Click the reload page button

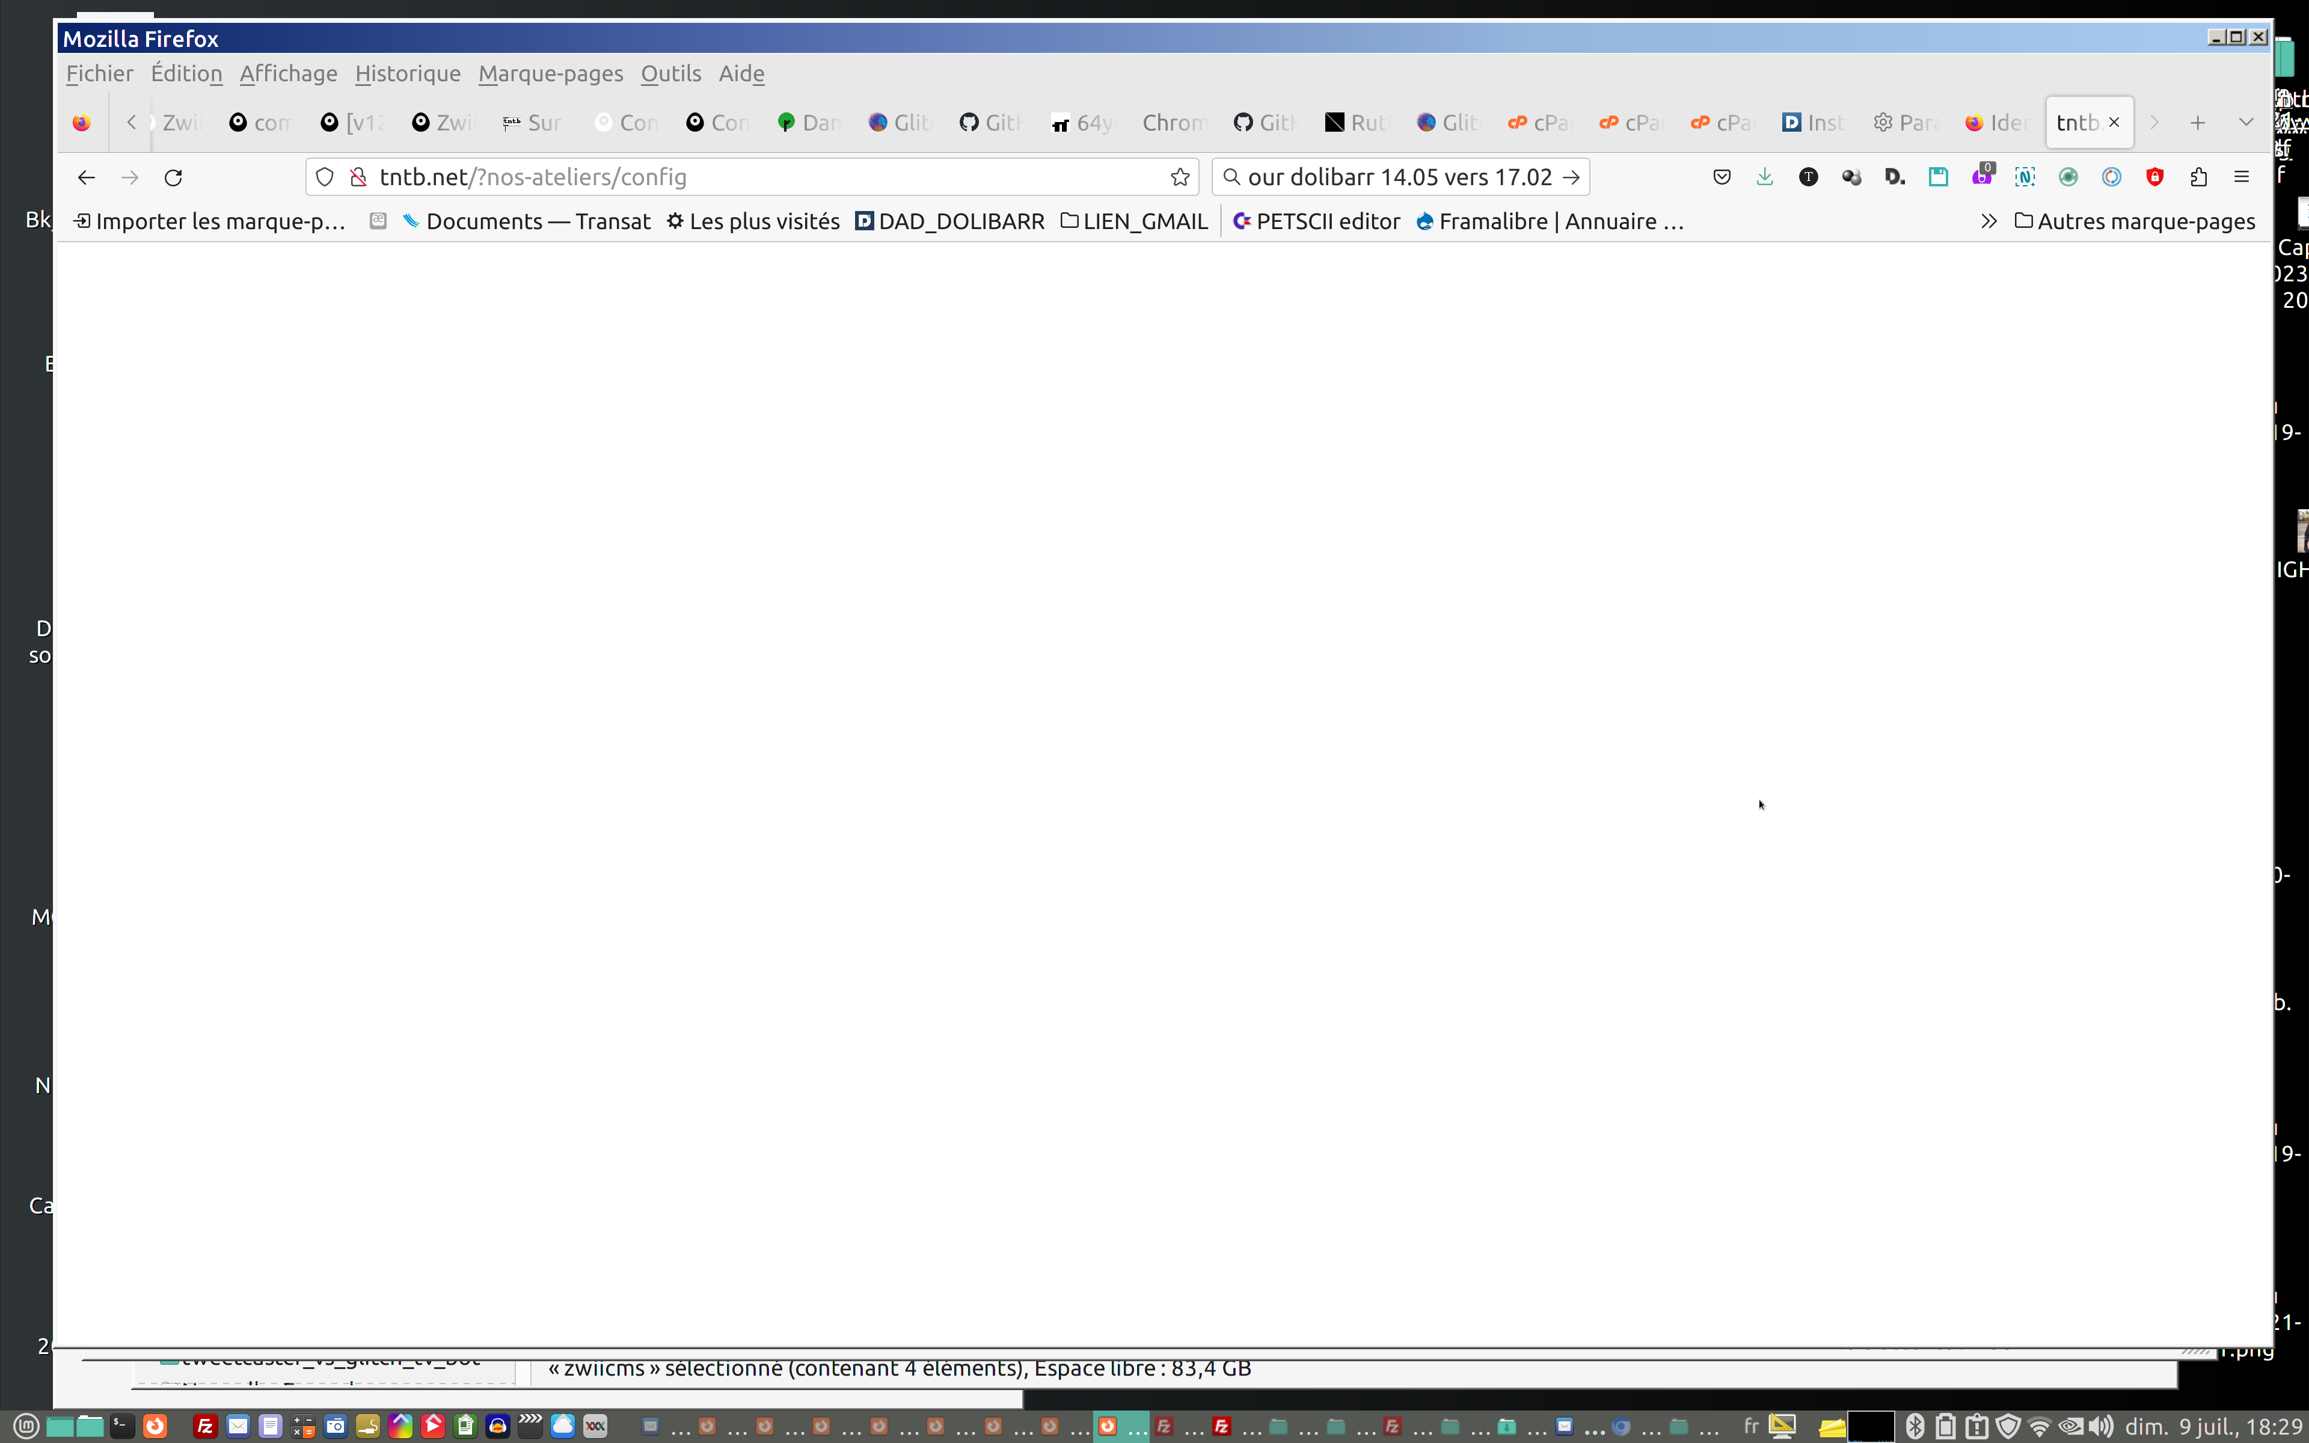173,177
